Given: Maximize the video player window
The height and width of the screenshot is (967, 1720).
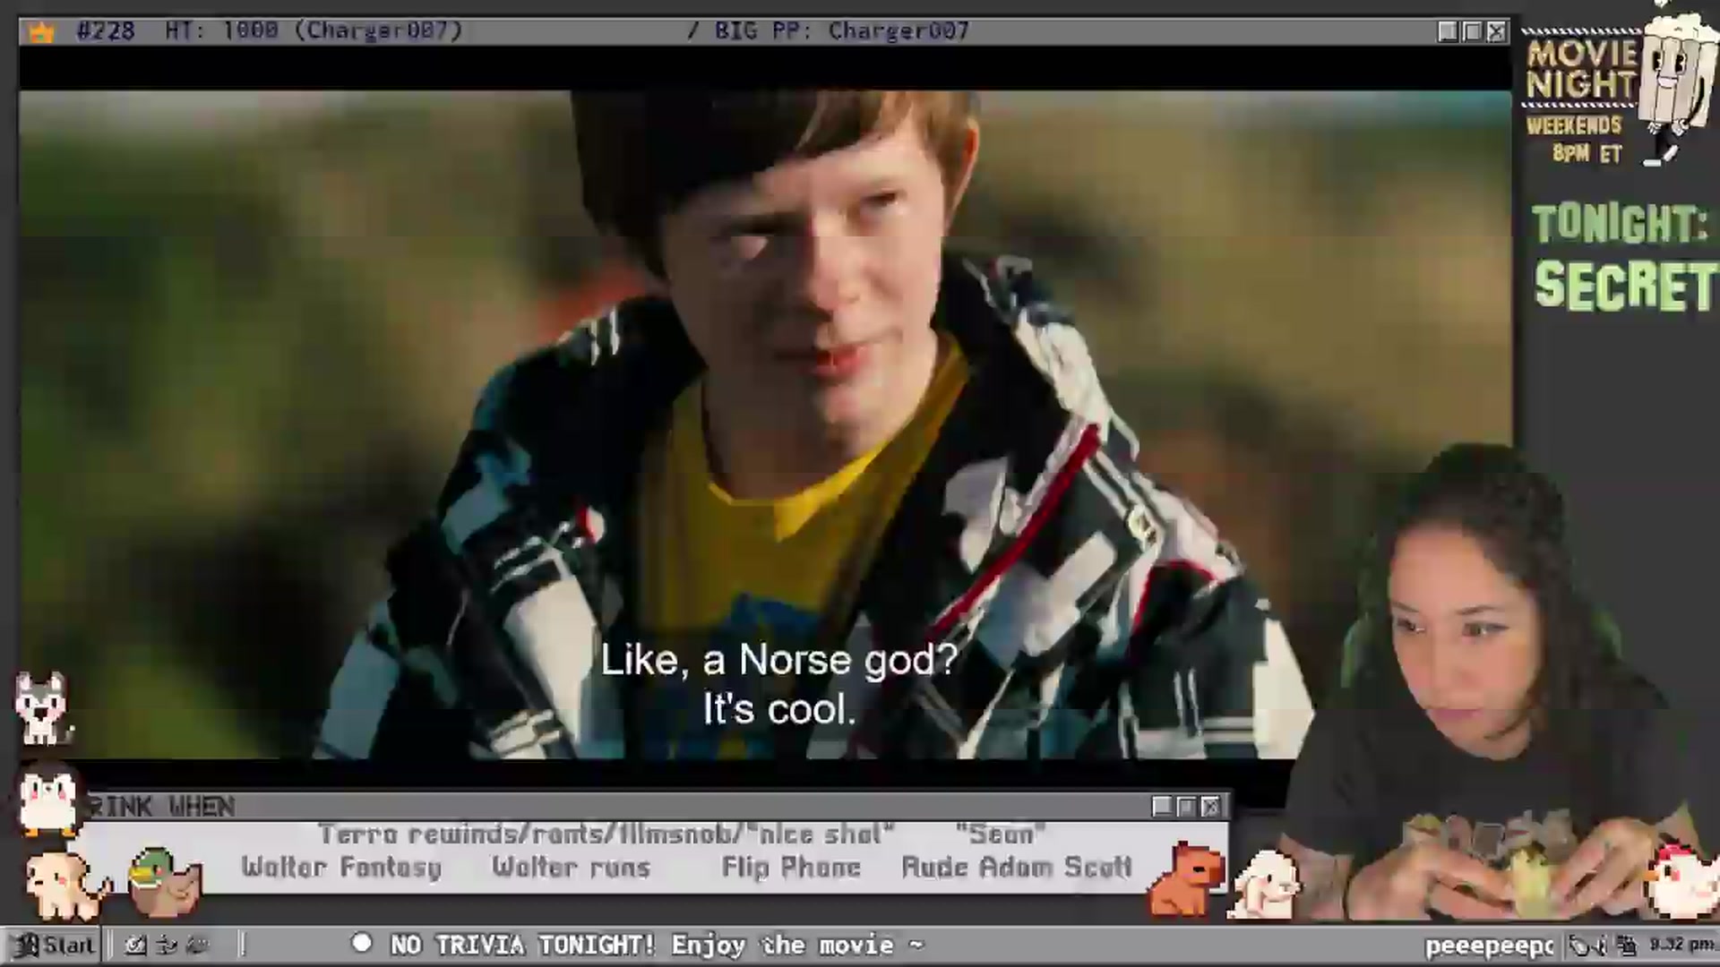Looking at the screenshot, I should [x=1472, y=32].
